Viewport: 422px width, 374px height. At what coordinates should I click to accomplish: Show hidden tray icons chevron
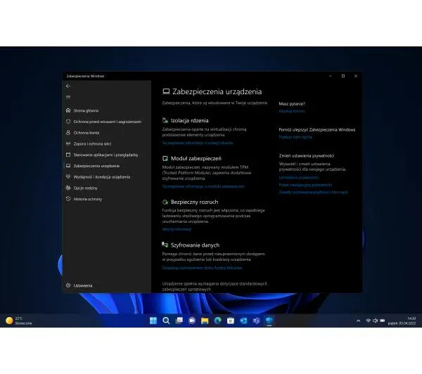(x=358, y=321)
